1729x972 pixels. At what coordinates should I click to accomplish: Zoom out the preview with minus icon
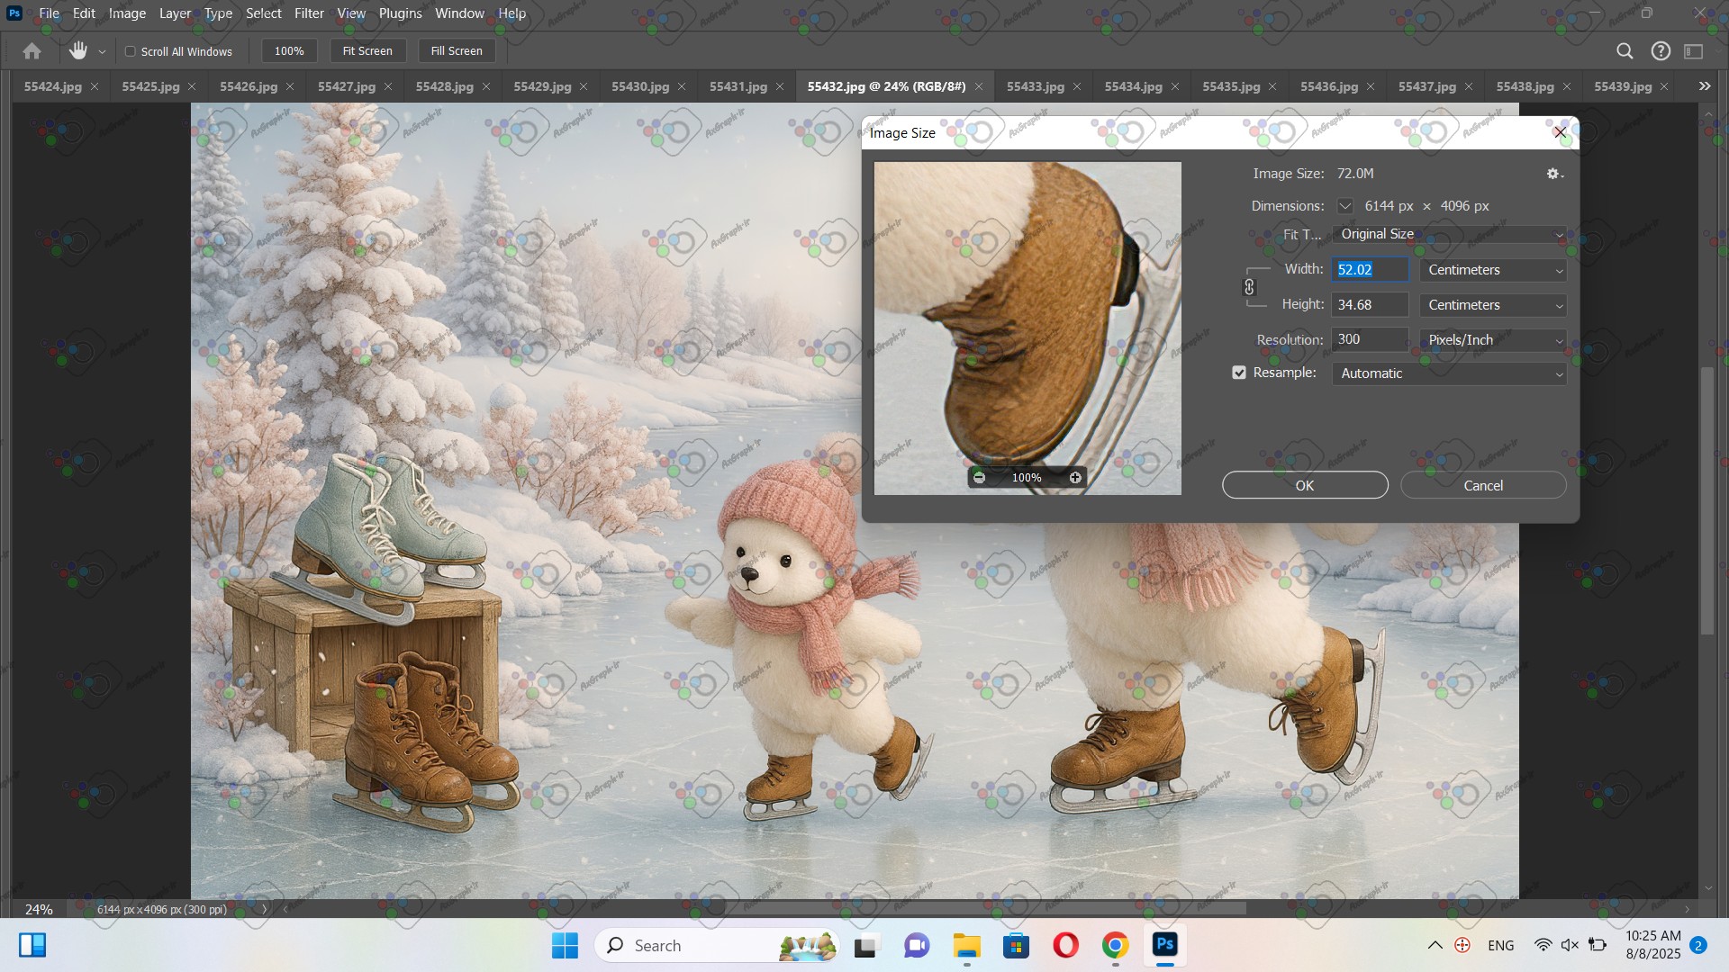coord(980,478)
